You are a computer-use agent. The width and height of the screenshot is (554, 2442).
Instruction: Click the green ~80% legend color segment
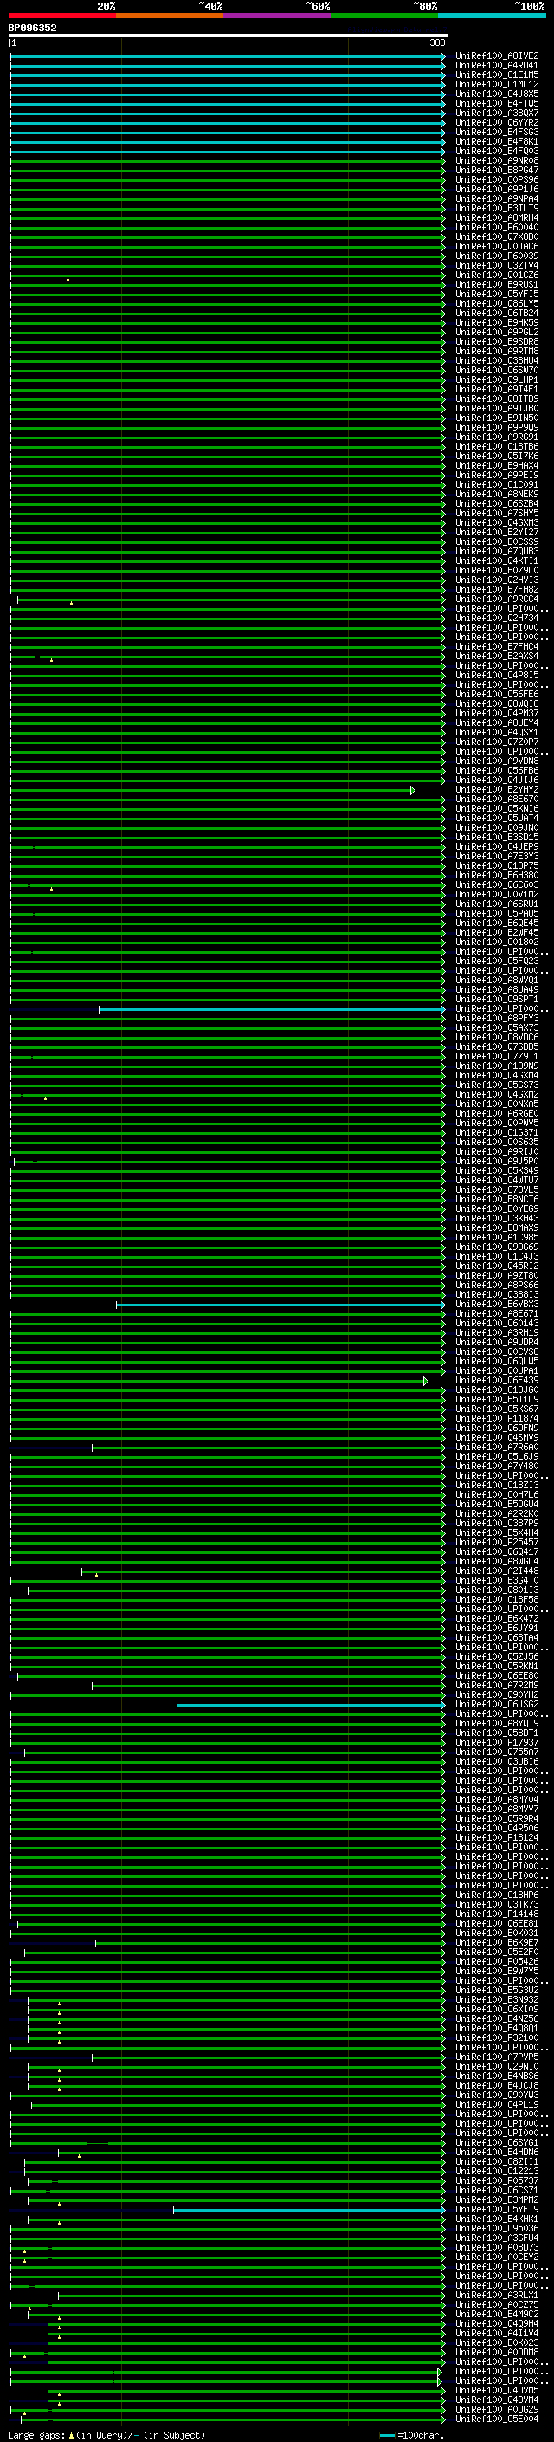pos(383,16)
